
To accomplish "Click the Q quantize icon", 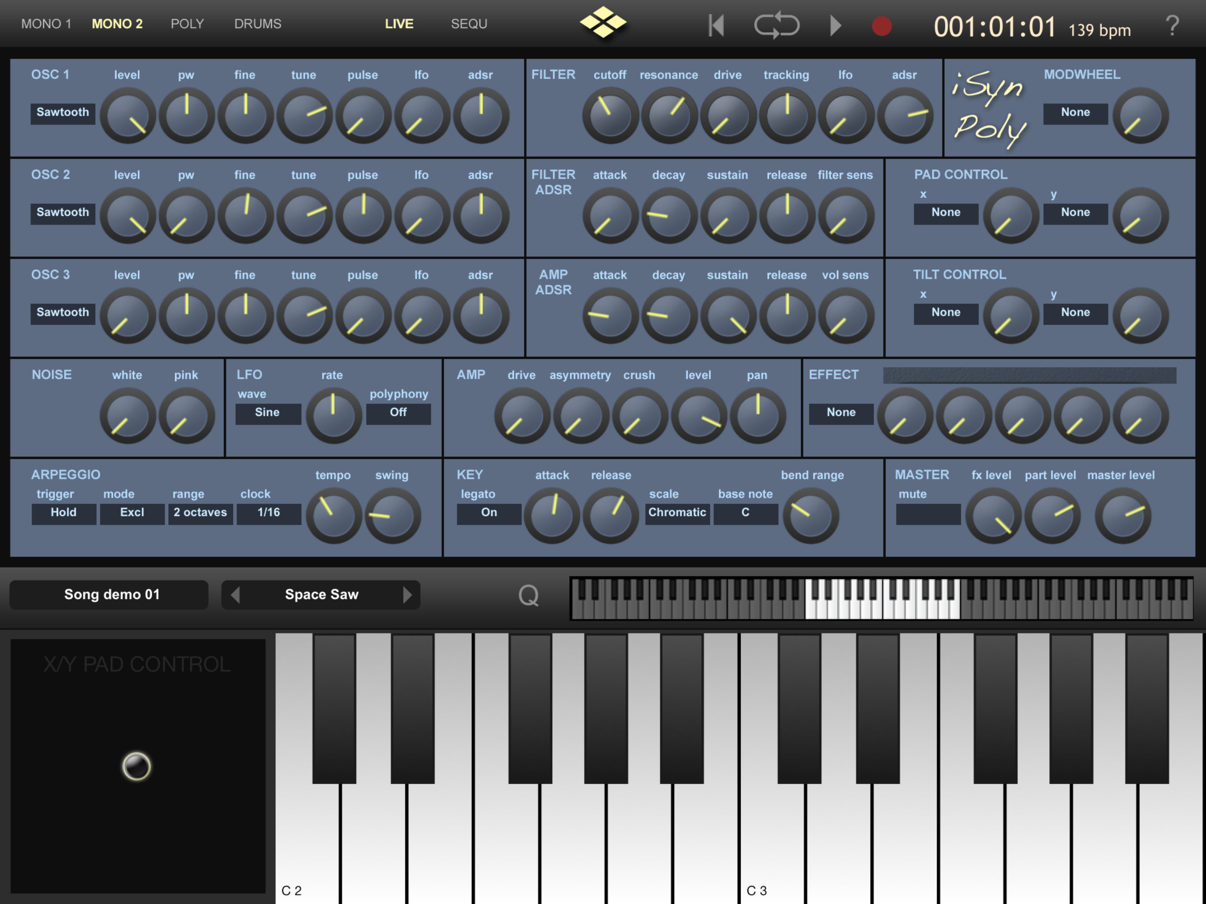I will coord(528,595).
